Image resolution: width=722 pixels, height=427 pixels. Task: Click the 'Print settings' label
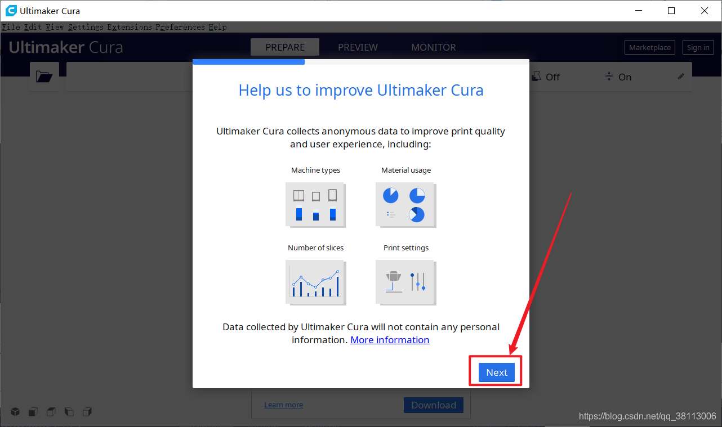point(406,248)
